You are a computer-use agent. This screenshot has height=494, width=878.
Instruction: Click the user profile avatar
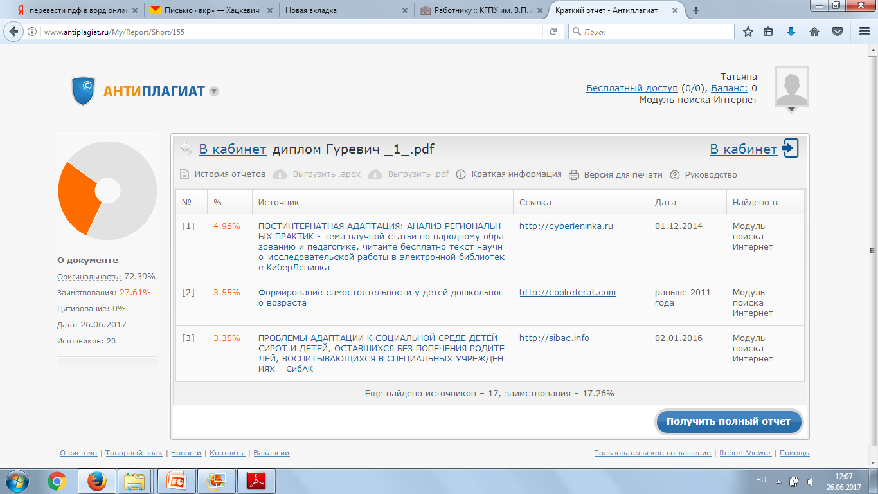point(791,86)
